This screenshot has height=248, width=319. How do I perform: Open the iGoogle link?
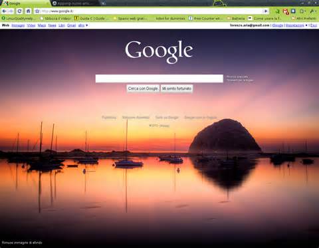278,25
